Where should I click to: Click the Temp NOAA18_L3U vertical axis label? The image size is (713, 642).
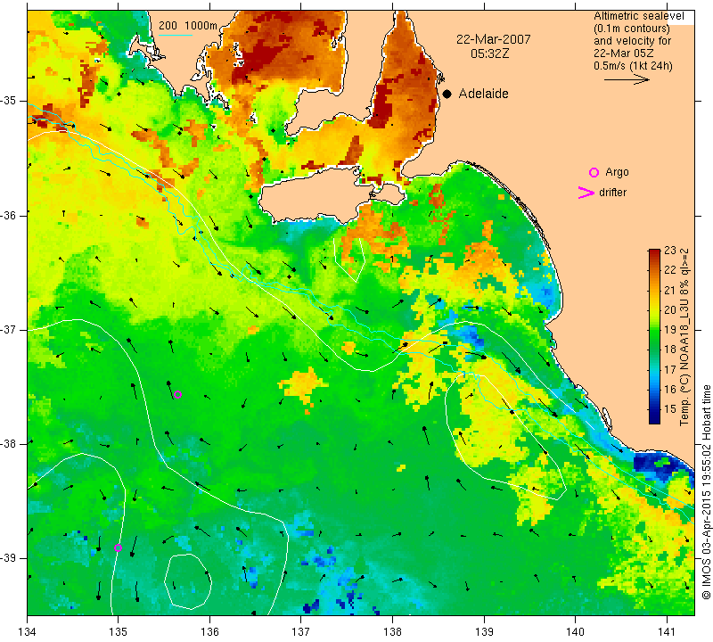684,337
